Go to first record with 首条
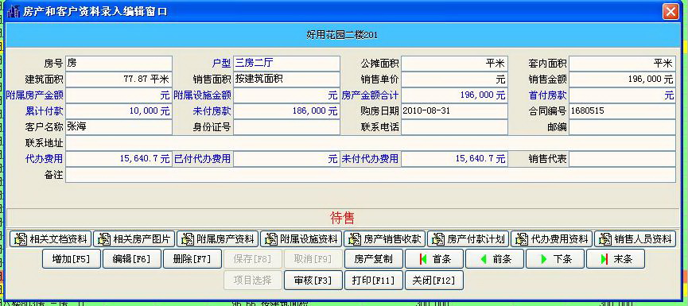 434,258
